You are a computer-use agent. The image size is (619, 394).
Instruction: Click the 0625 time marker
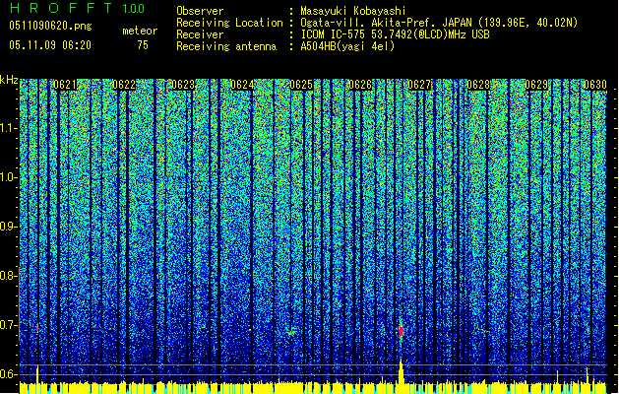click(301, 85)
